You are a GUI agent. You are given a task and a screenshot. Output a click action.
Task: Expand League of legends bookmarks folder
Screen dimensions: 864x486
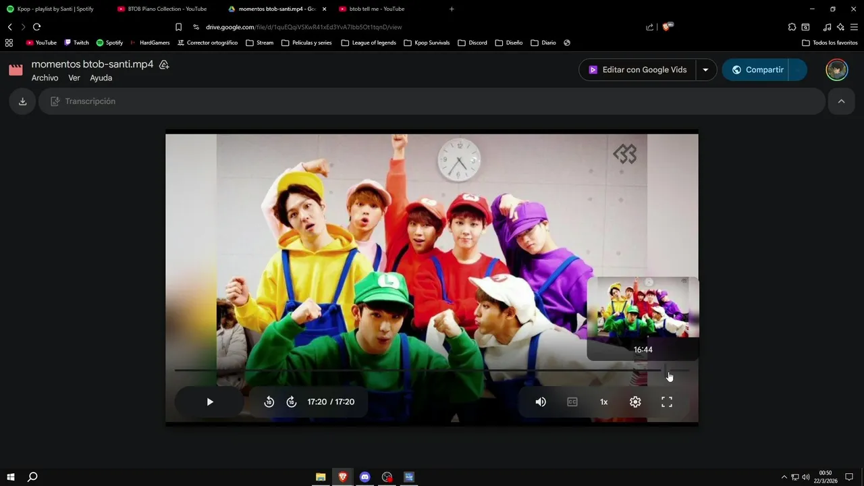pos(368,43)
